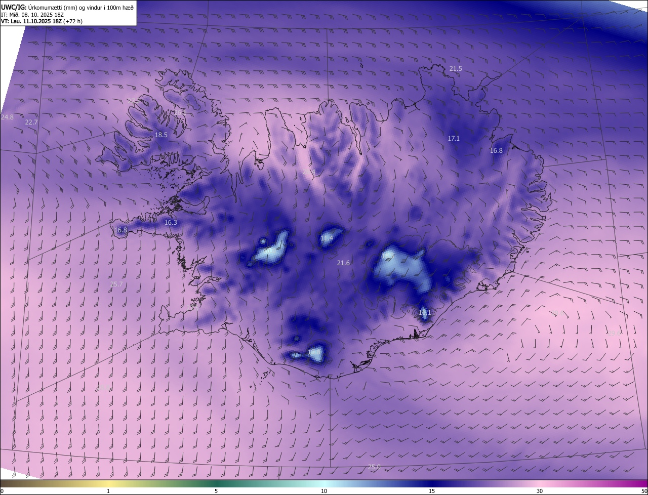This screenshot has height=495, width=648.
Task: Click the 18.5 value label in the Westfjords
Action: pyautogui.click(x=161, y=135)
